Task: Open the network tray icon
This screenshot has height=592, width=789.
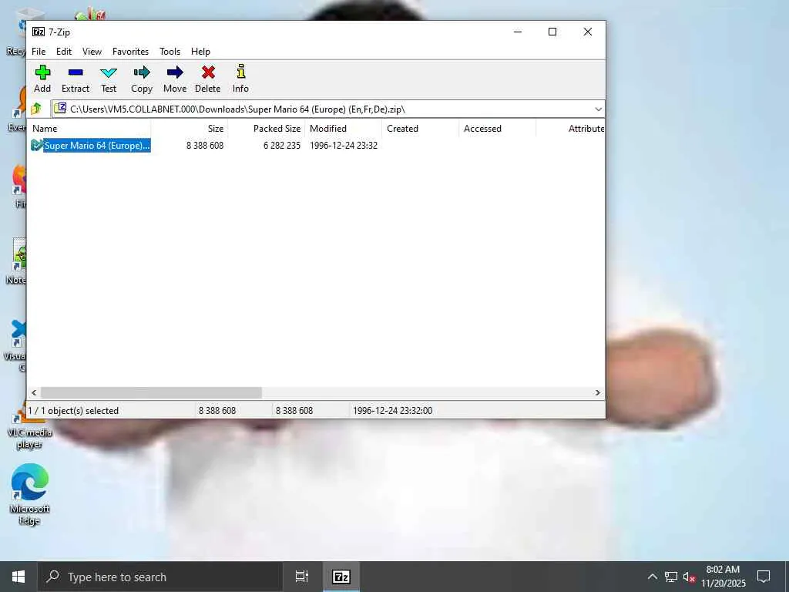Action: point(671,577)
